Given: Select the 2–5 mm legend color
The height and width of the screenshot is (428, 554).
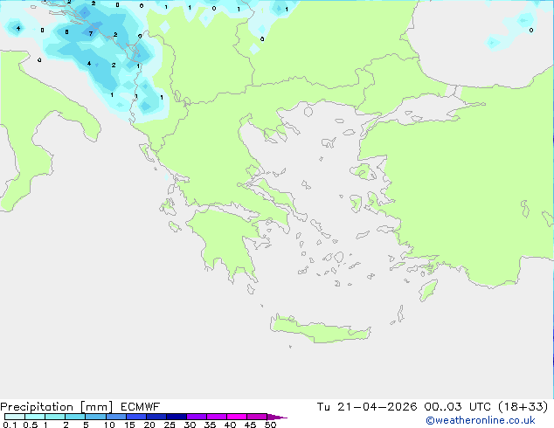Looking at the screenshot, I should (x=75, y=417).
